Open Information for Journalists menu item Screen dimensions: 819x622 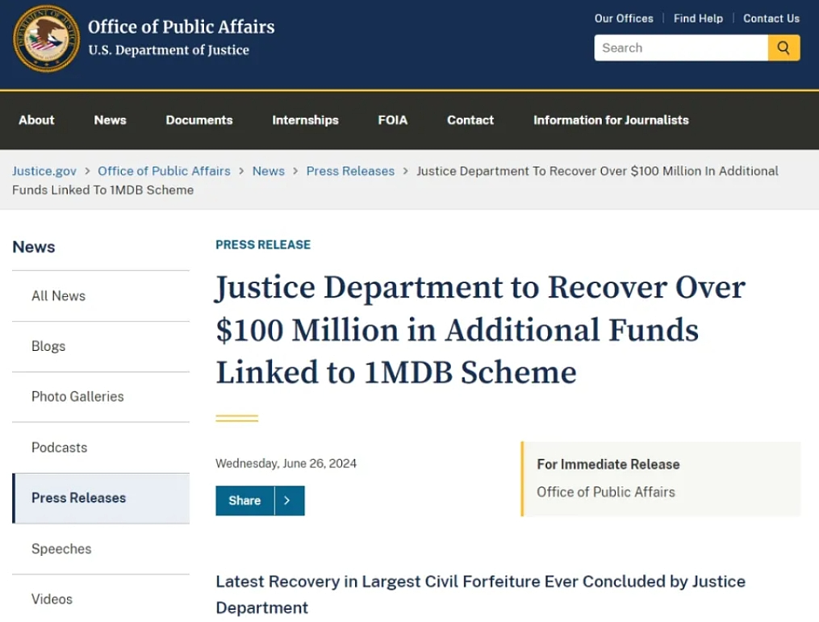(611, 120)
